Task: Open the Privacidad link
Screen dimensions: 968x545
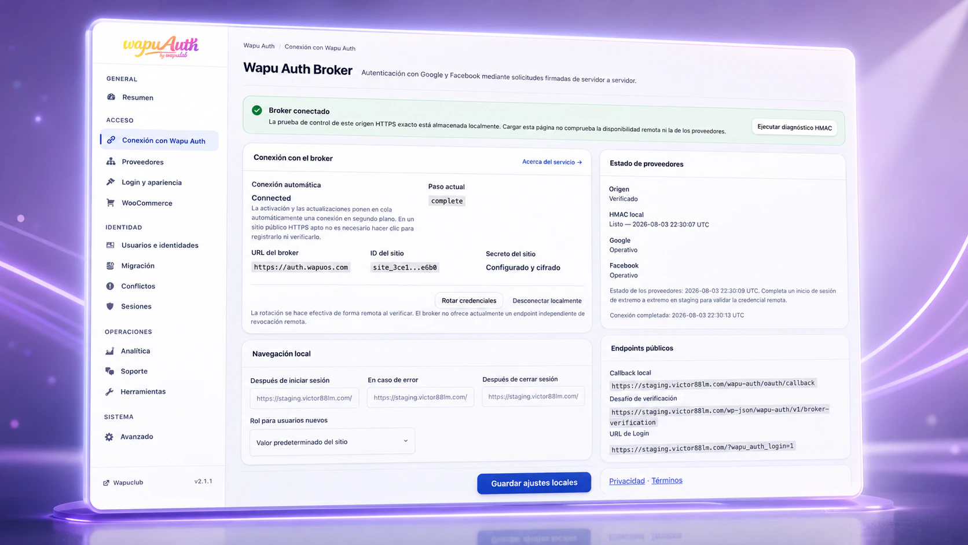Action: coord(626,481)
